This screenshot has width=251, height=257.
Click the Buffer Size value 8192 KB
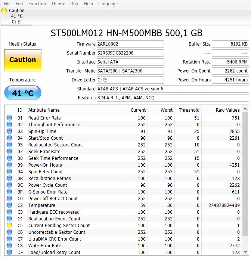coord(230,44)
